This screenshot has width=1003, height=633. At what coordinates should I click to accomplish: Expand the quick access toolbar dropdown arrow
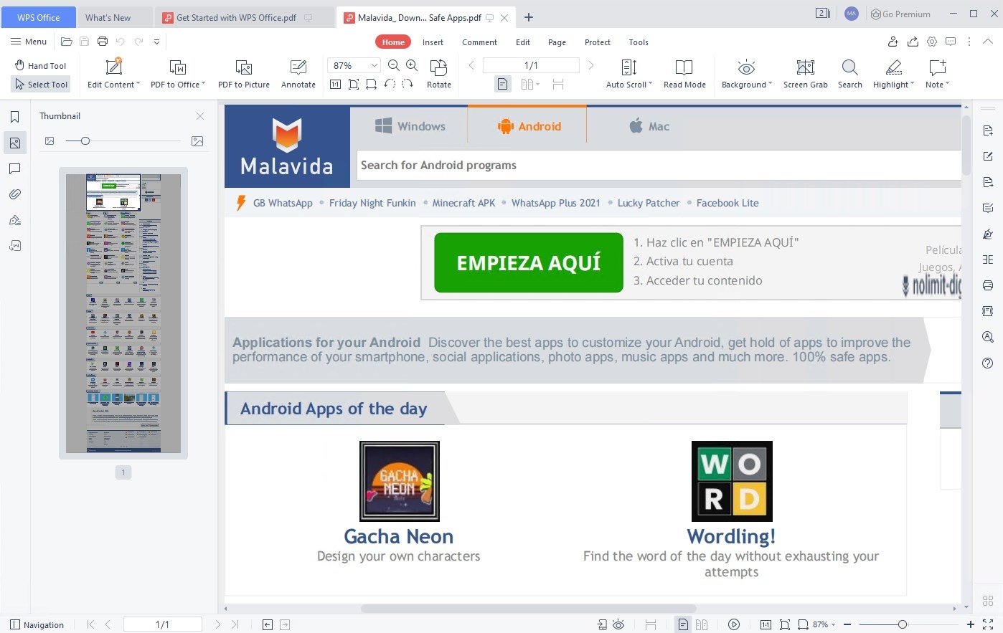coord(156,42)
